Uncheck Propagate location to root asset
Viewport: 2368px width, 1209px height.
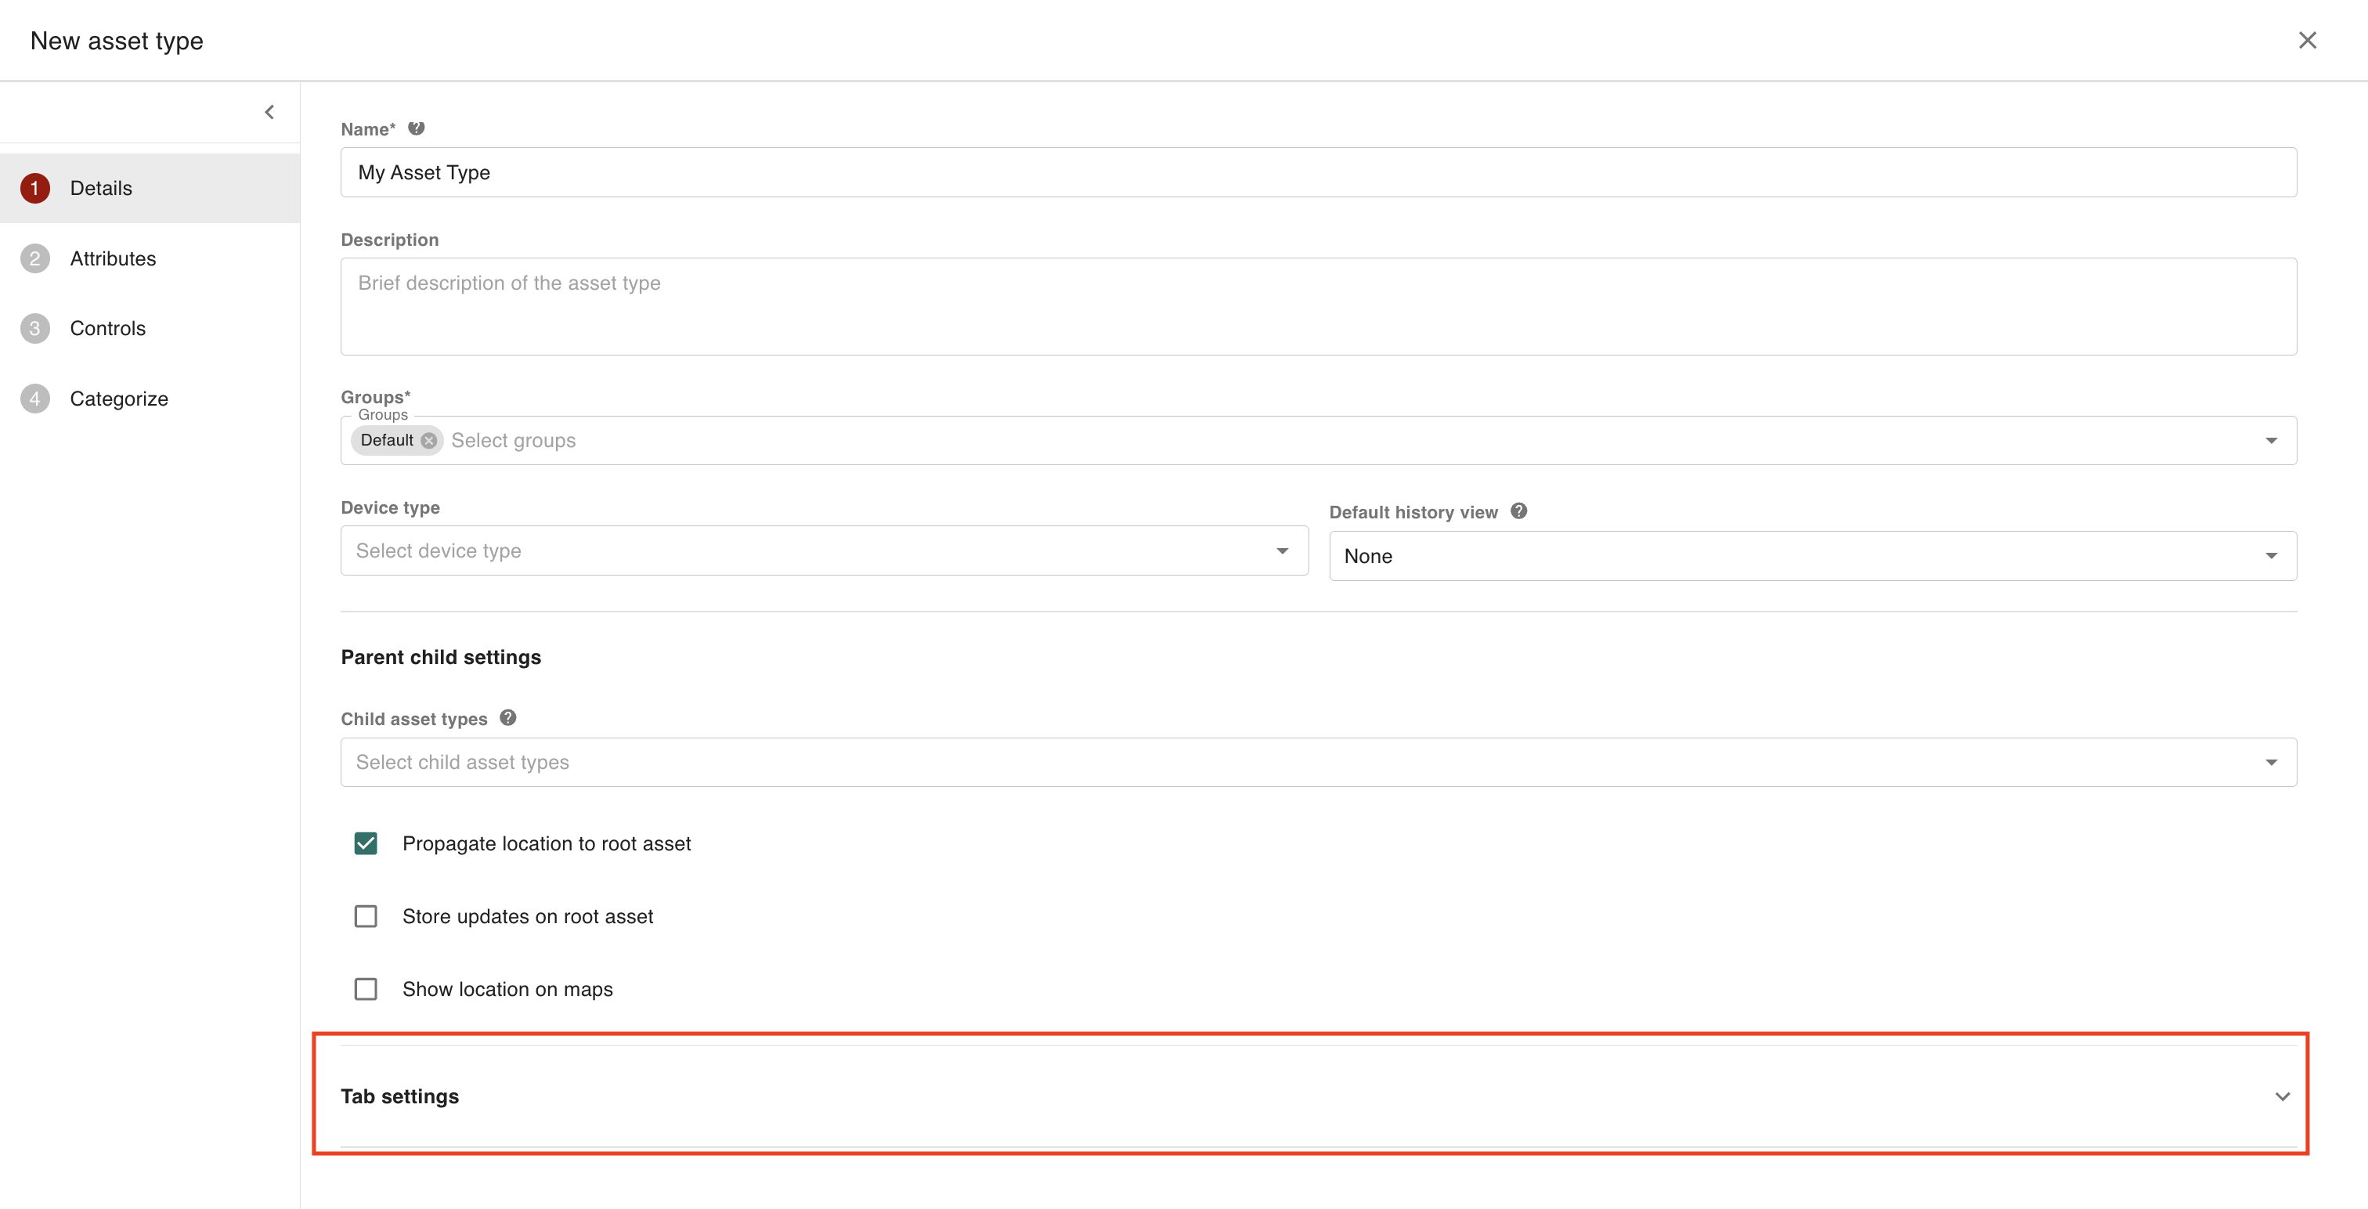[366, 843]
